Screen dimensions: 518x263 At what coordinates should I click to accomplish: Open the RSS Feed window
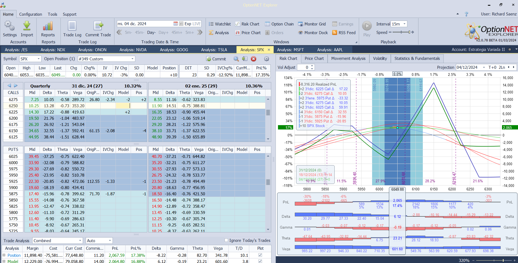click(x=344, y=33)
